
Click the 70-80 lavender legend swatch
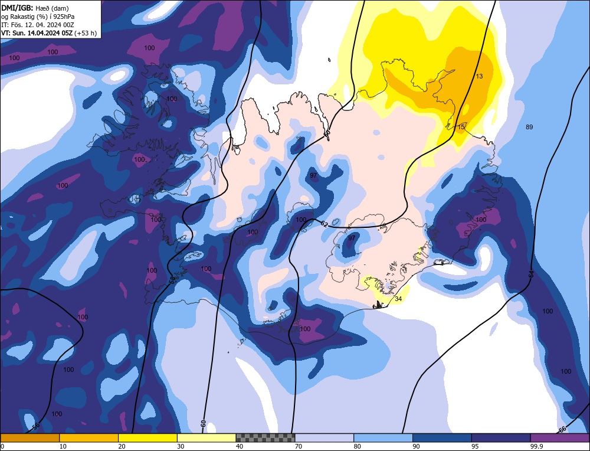click(x=324, y=438)
